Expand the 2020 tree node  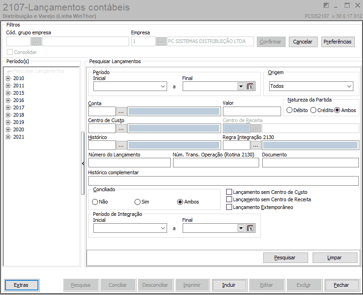pos(8,129)
